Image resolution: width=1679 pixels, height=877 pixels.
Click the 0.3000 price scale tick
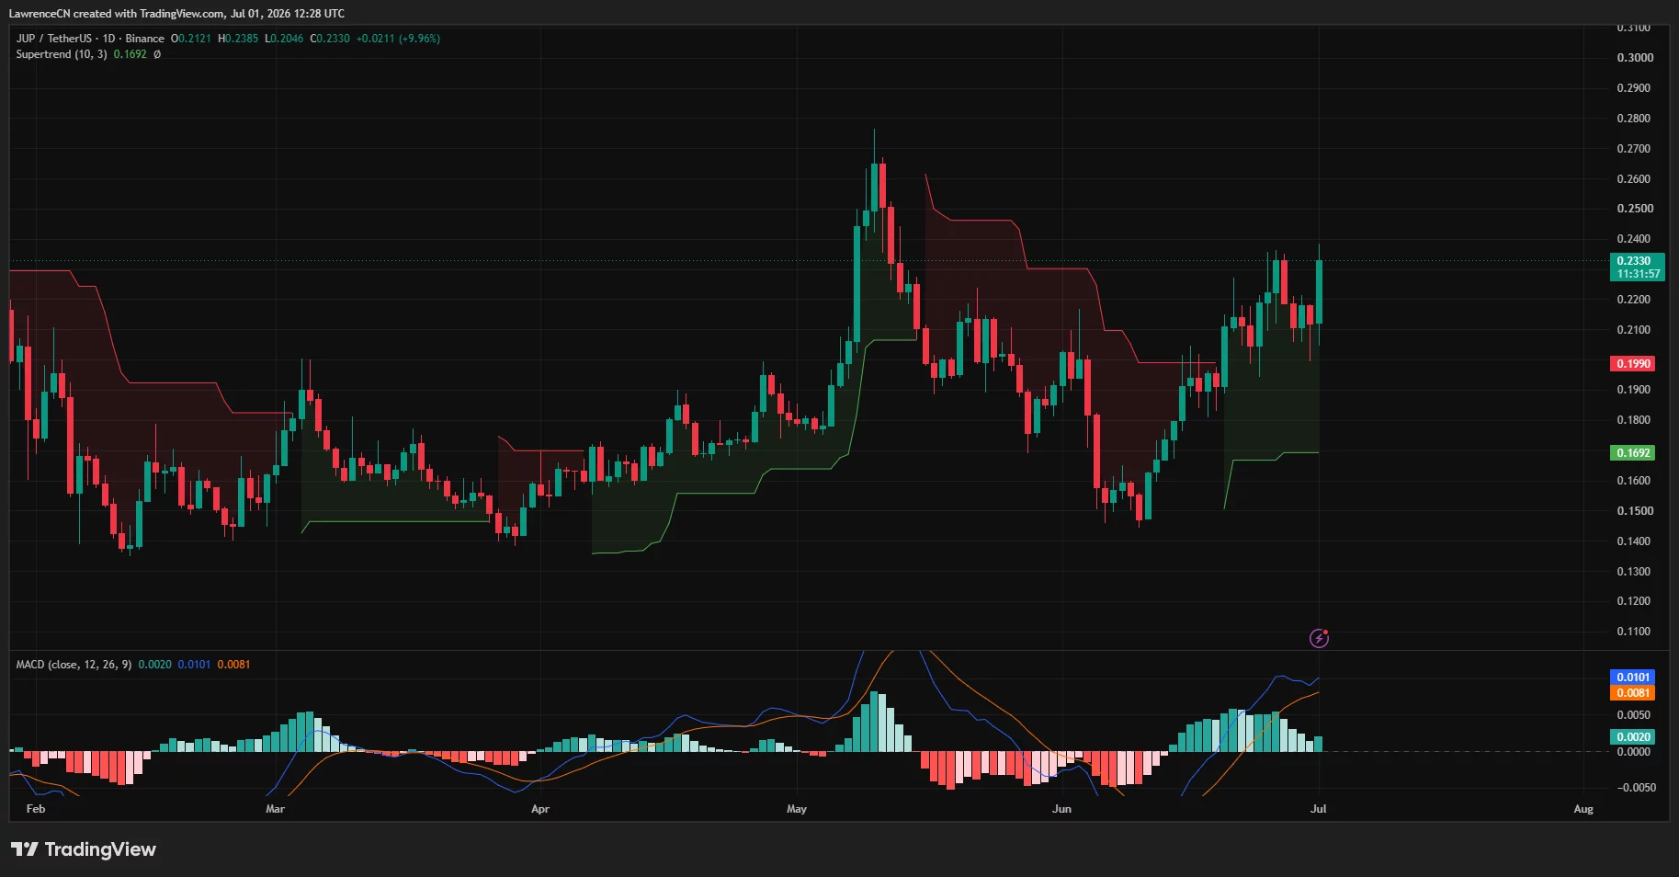(1635, 58)
